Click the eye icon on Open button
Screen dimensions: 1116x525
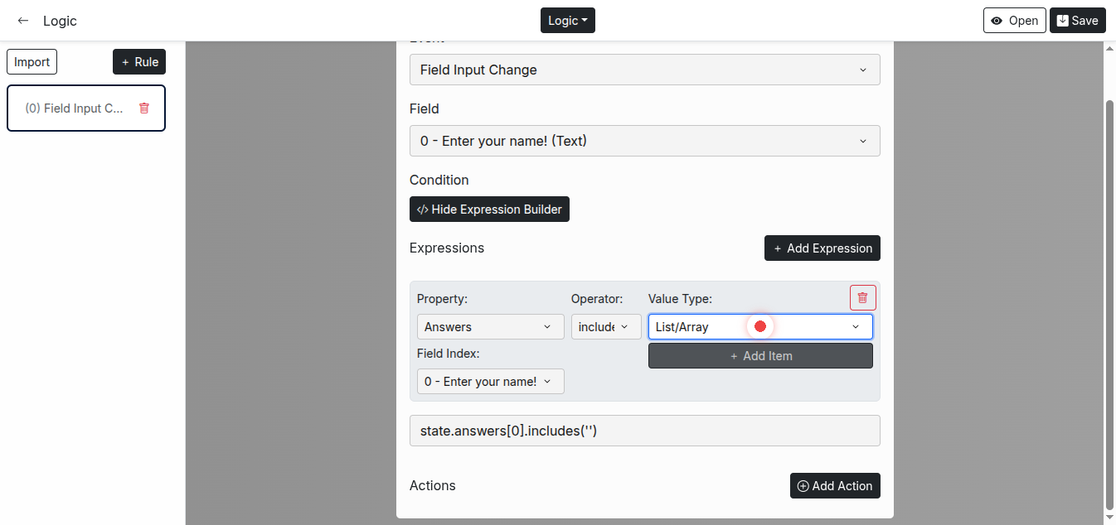[997, 21]
